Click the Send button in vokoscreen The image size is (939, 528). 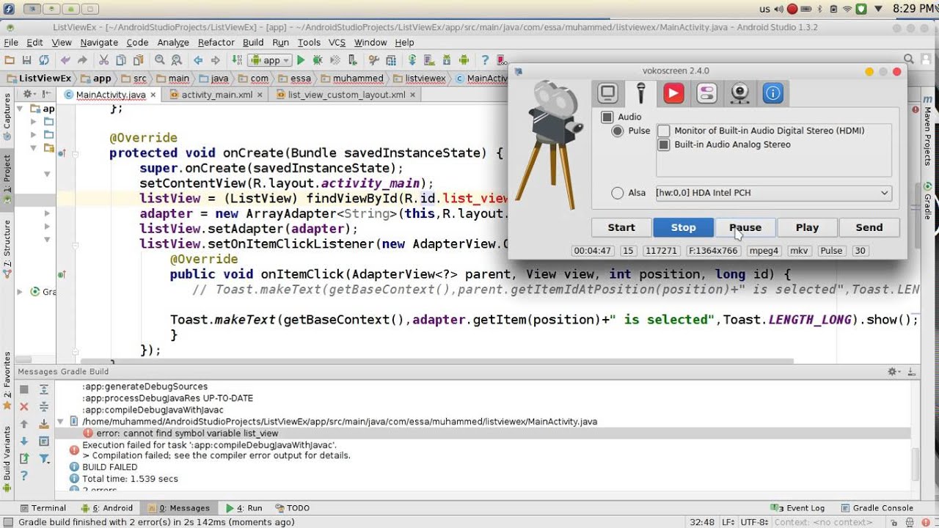[x=869, y=227]
